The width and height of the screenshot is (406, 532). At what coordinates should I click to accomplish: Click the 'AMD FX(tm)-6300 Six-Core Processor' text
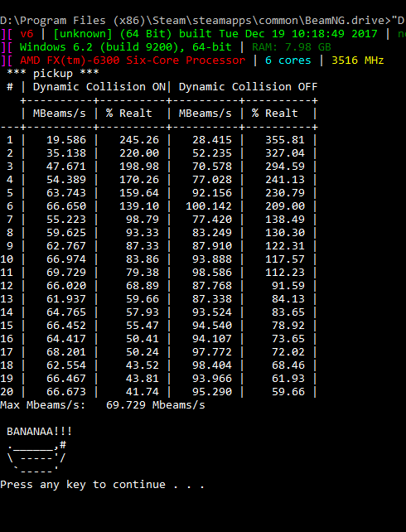coord(133,60)
